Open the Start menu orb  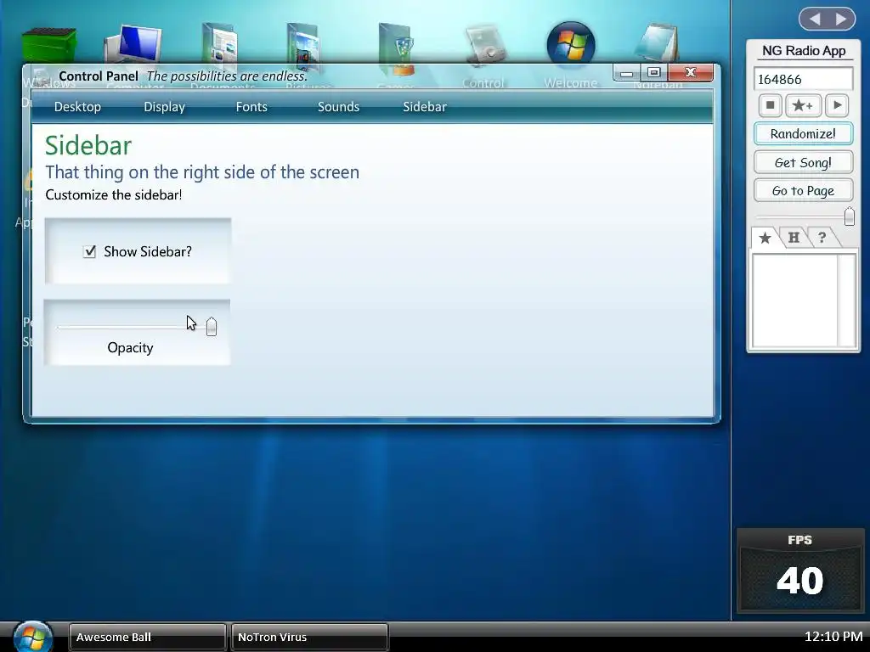[x=33, y=637]
